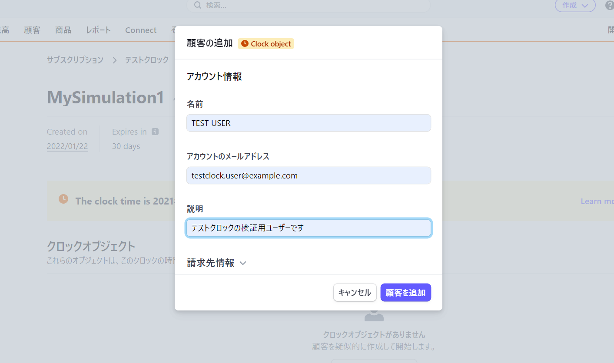Screen dimensions: 614x363
Task: Open the 作成 dropdown
Action: (575, 6)
